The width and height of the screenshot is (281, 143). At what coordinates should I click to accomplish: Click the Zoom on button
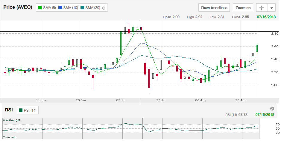click(x=243, y=8)
